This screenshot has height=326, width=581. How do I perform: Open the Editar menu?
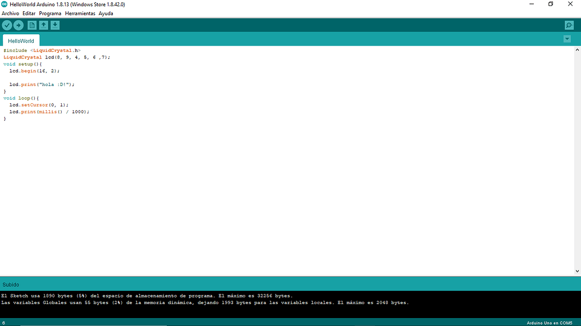click(x=29, y=13)
